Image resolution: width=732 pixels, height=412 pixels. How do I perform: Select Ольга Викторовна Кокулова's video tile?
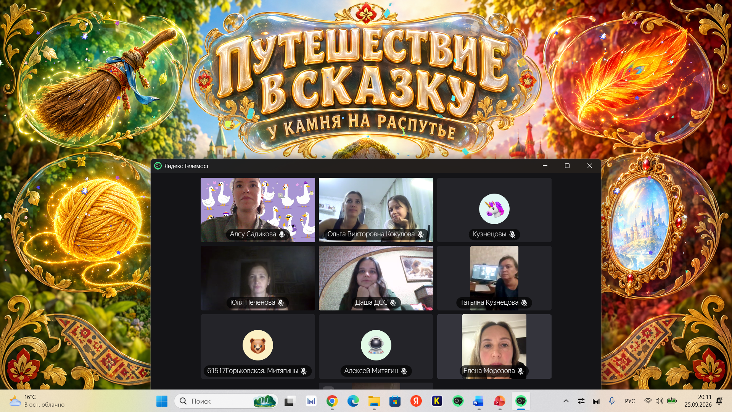tap(376, 210)
